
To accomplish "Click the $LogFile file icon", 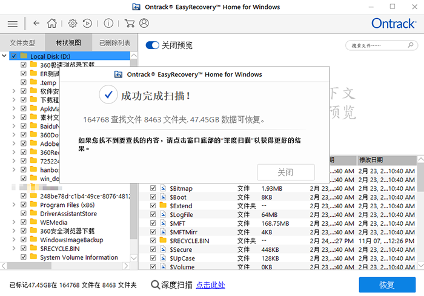I will click(163, 214).
